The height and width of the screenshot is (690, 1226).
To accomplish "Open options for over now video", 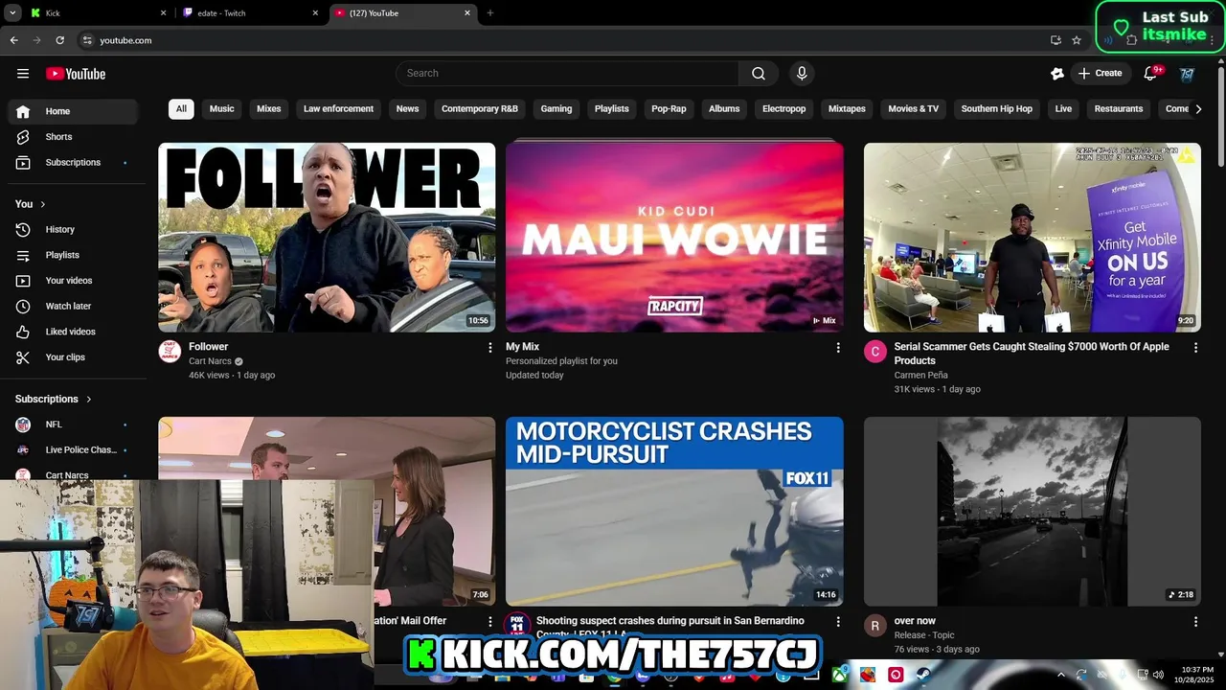I will click(x=1195, y=622).
